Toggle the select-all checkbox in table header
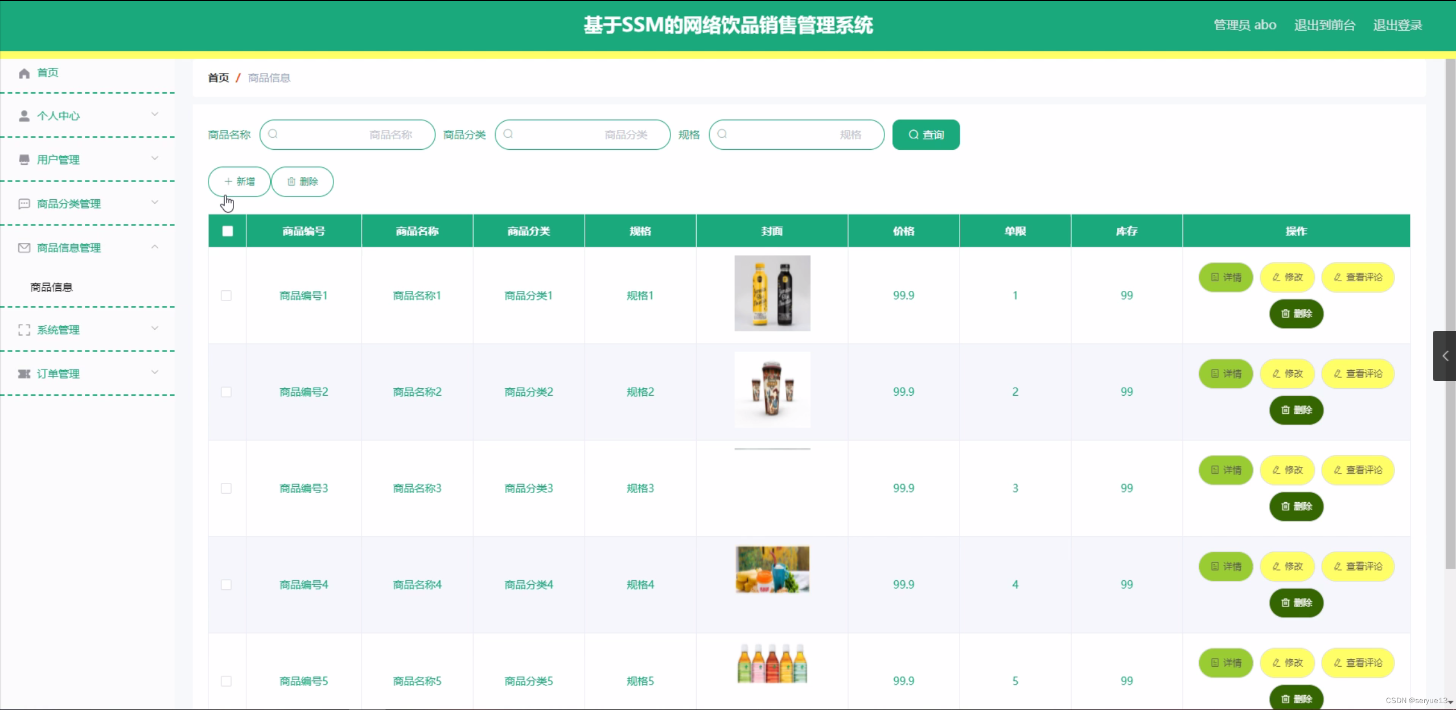The image size is (1456, 710). pyautogui.click(x=227, y=231)
